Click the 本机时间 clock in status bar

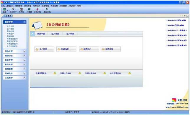[111, 112]
